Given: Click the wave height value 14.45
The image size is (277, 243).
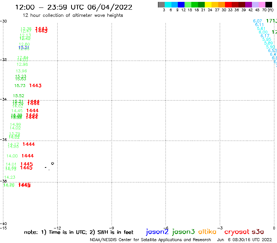Looking at the screenshot, I should pos(17,111).
